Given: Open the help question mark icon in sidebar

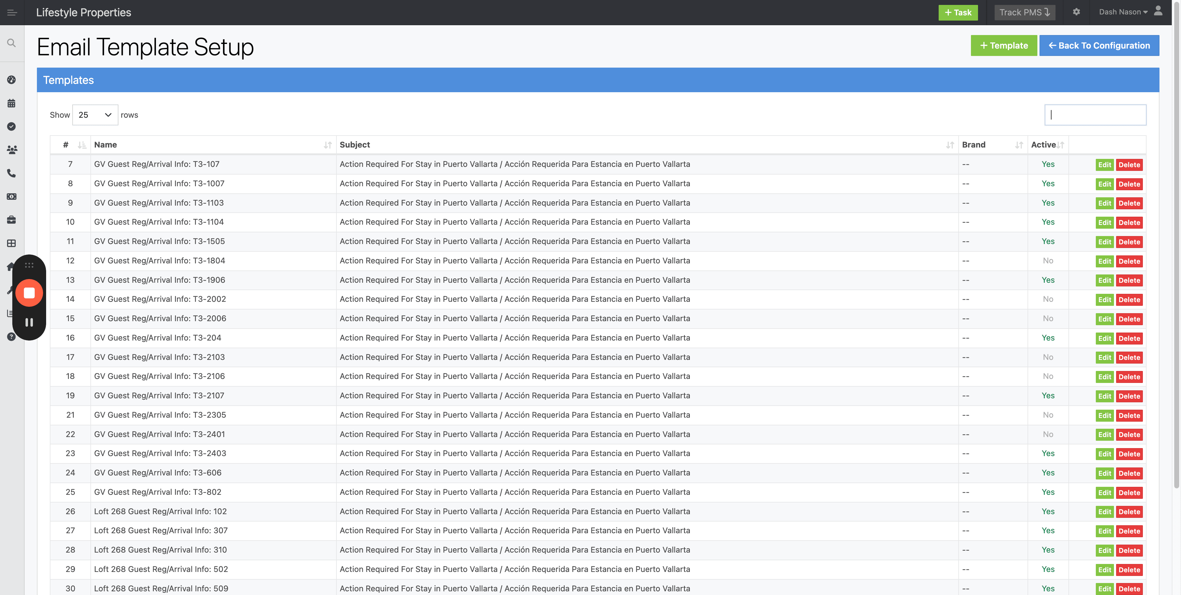Looking at the screenshot, I should point(11,337).
